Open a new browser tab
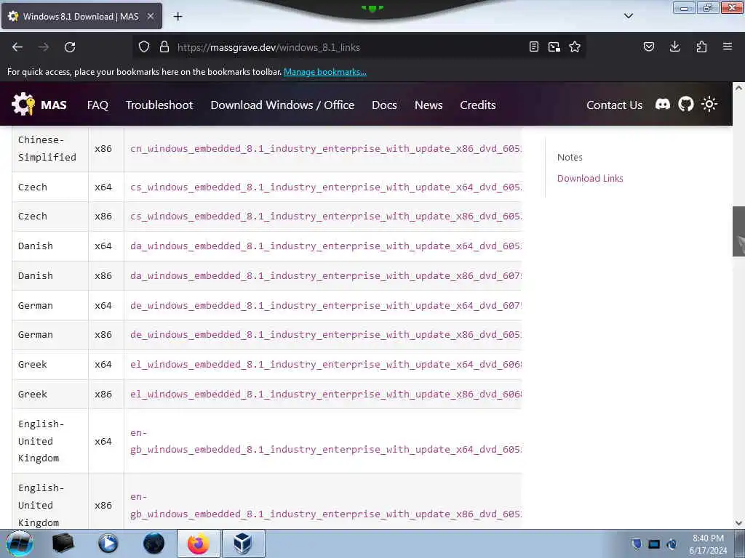Image resolution: width=745 pixels, height=558 pixels. (x=178, y=17)
